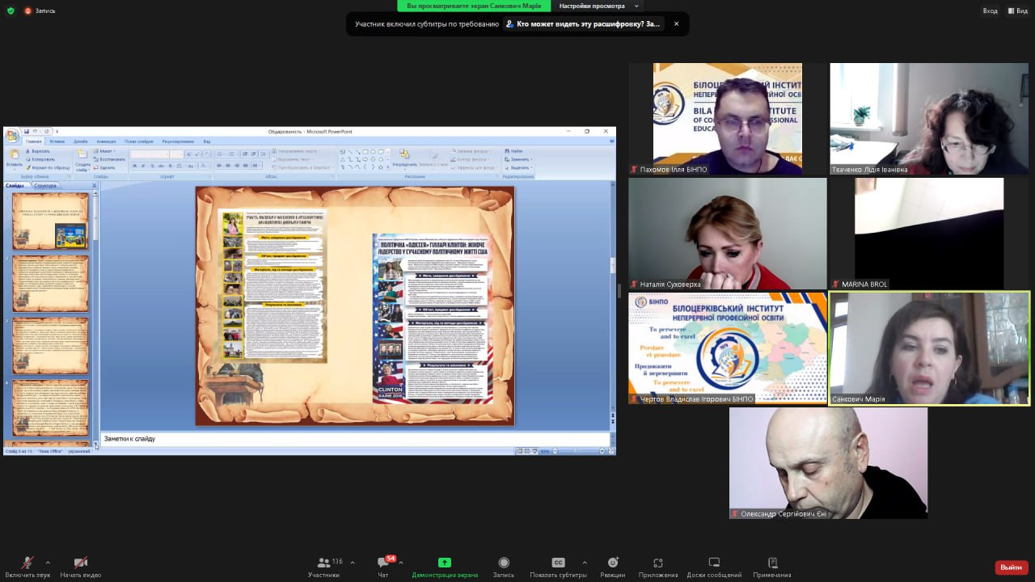Select Олександр Сергійович video tile
This screenshot has height=582, width=1035.
(x=828, y=462)
